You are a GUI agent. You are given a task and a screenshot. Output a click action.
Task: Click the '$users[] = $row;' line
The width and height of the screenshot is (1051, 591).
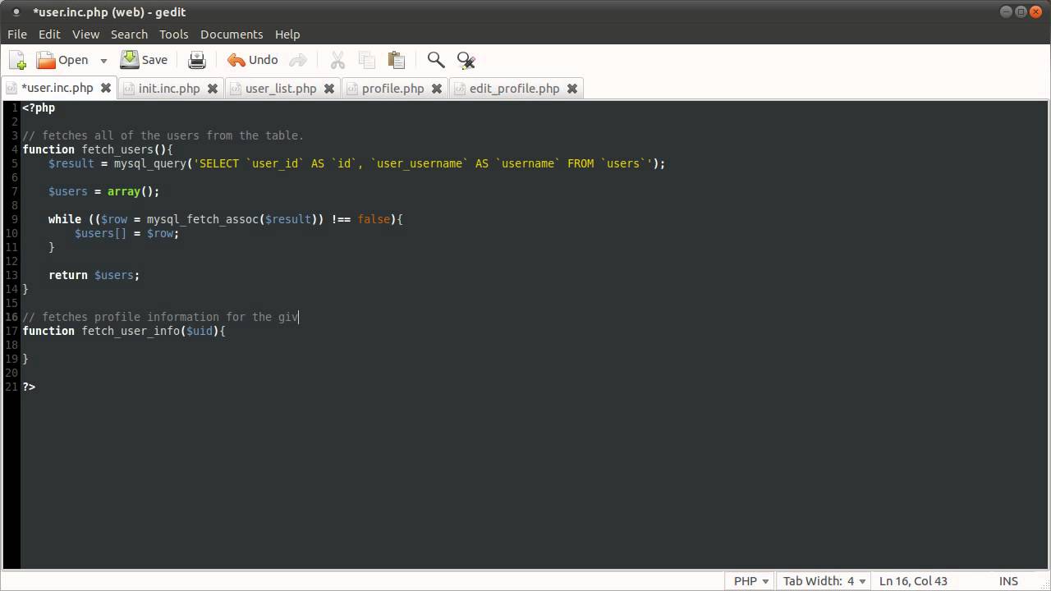click(x=126, y=233)
